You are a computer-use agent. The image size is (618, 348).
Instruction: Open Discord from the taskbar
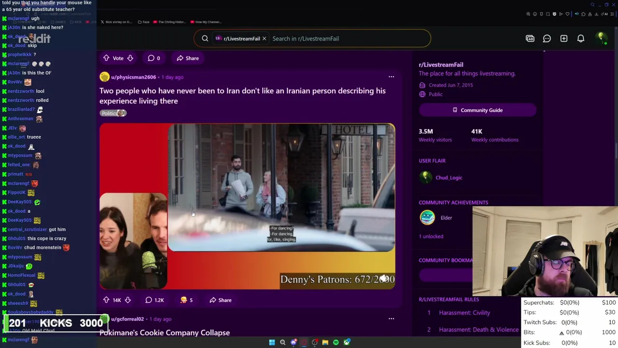(294, 342)
